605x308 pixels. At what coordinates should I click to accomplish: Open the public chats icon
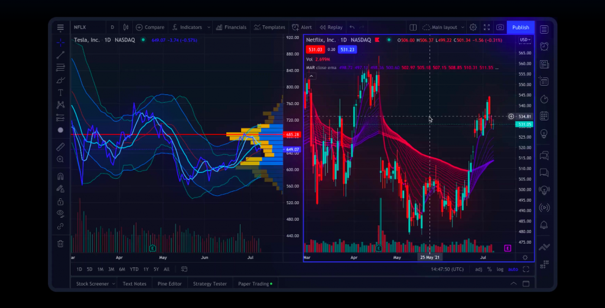[x=544, y=156]
